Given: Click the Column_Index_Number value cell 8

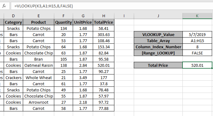Looking at the screenshot, I should click(x=197, y=47).
